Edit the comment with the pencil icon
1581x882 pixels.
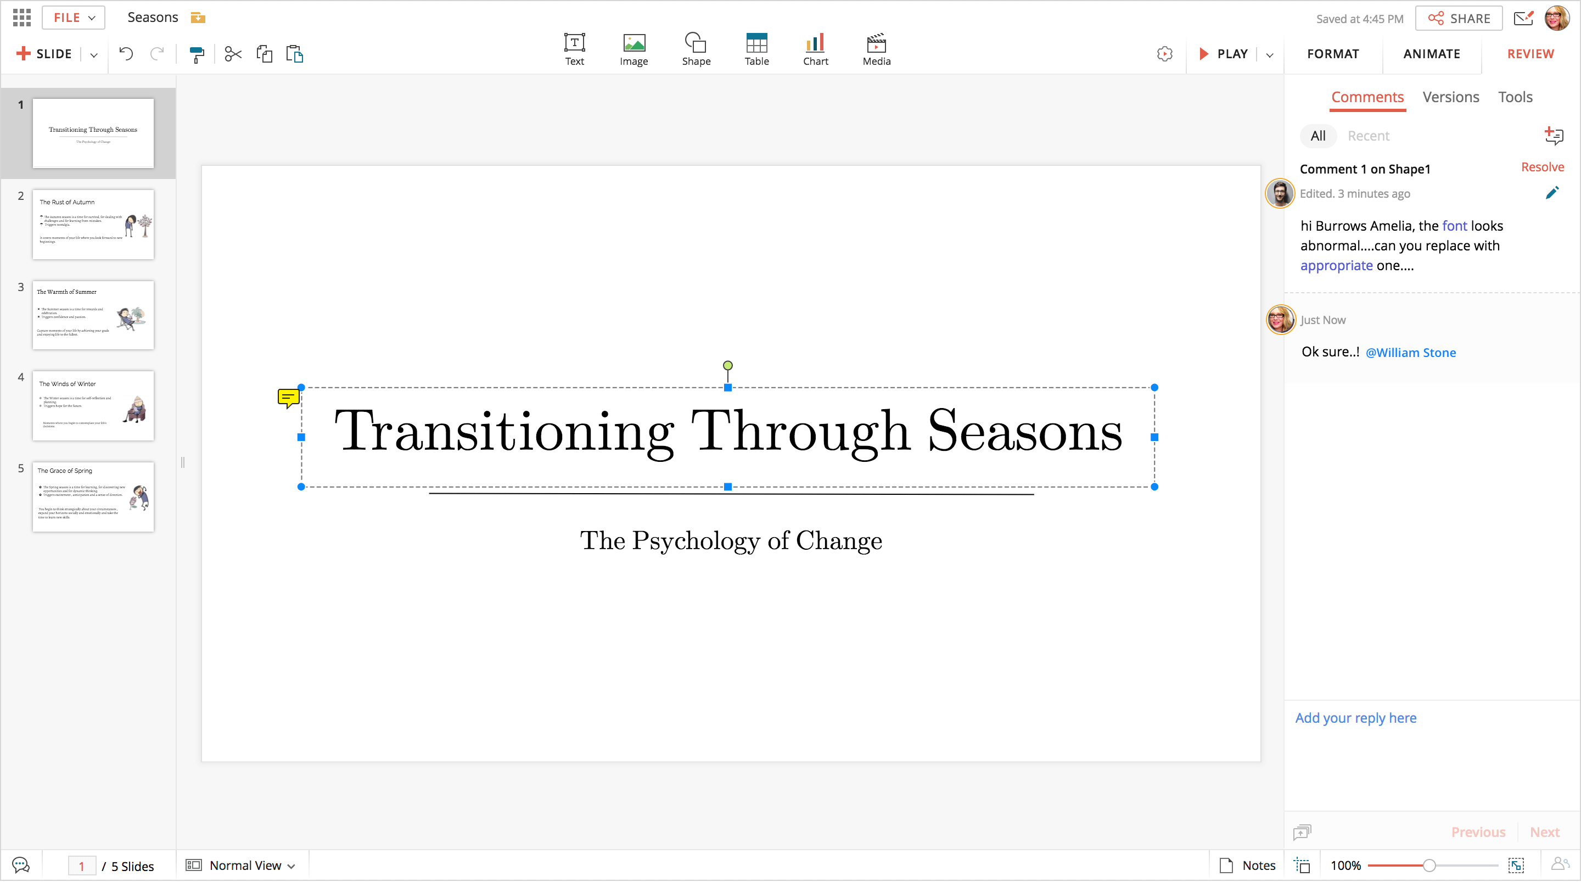1551,193
